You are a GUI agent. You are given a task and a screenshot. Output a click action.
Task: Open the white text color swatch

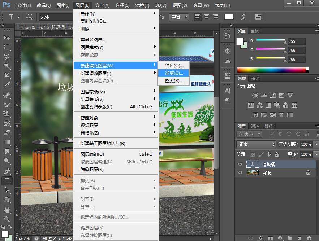click(229, 17)
